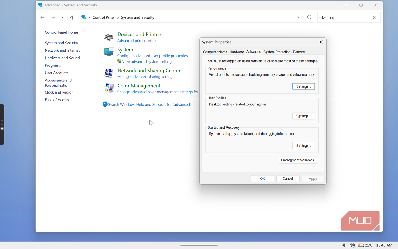Open the Wi-Fi status icon in tray

point(344,245)
